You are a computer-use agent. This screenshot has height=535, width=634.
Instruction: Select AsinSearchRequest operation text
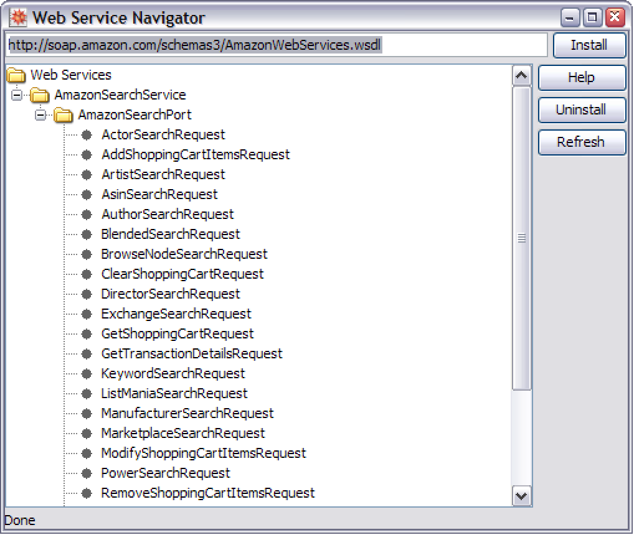(x=159, y=195)
